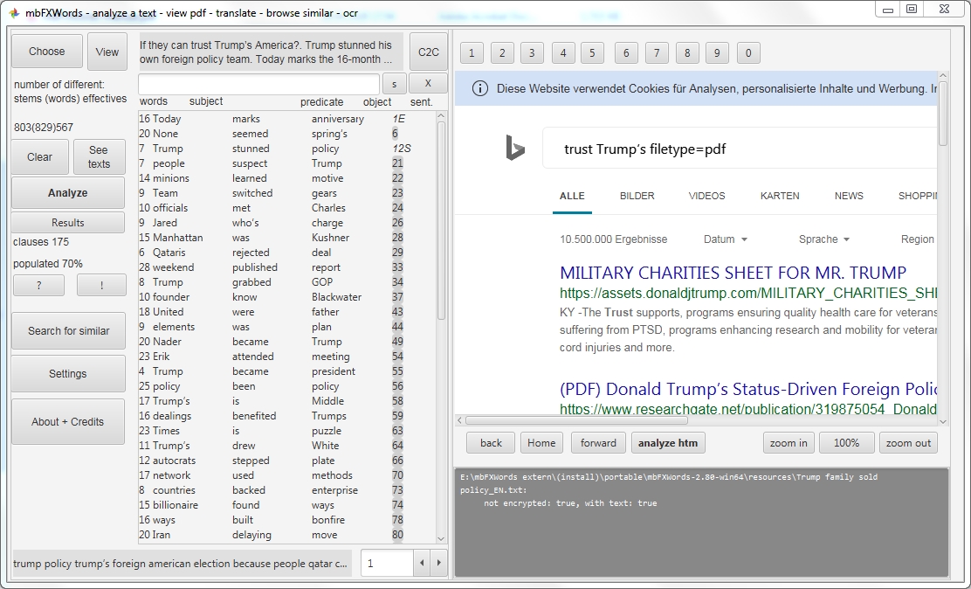This screenshot has height=589, width=971.
Task: Click numbered button 4
Action: 563,53
